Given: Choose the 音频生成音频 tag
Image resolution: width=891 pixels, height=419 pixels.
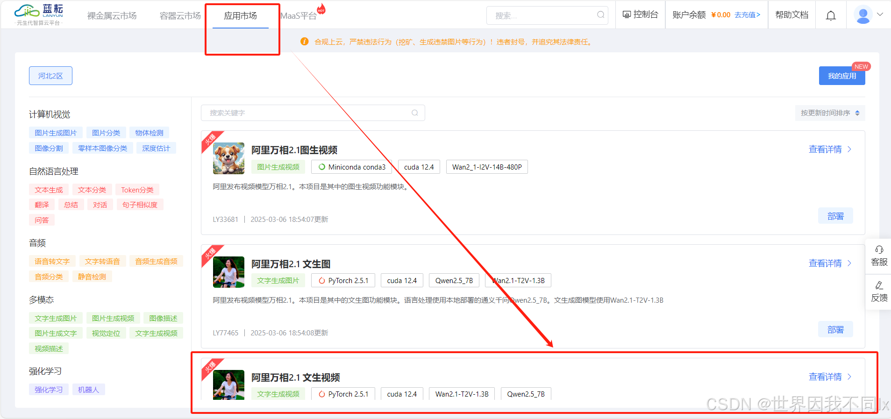Looking at the screenshot, I should (x=156, y=262).
